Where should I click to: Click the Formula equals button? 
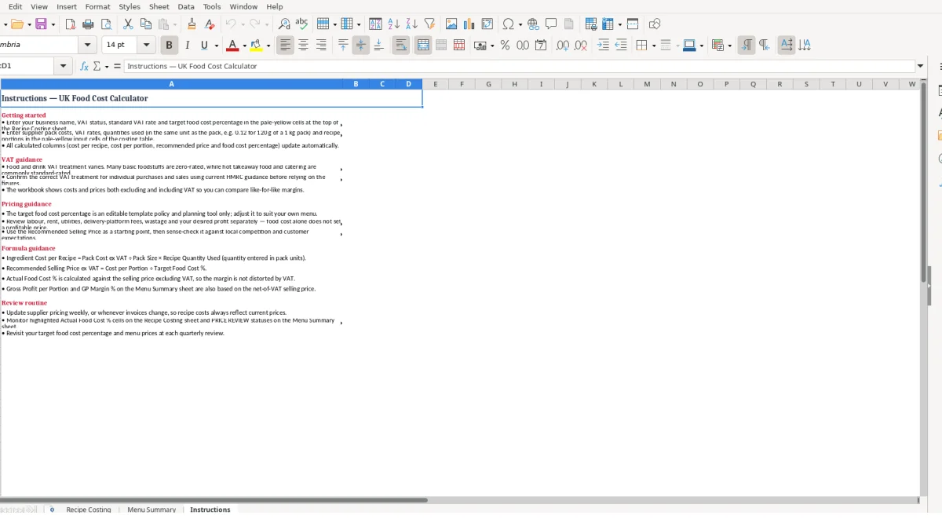(x=117, y=66)
